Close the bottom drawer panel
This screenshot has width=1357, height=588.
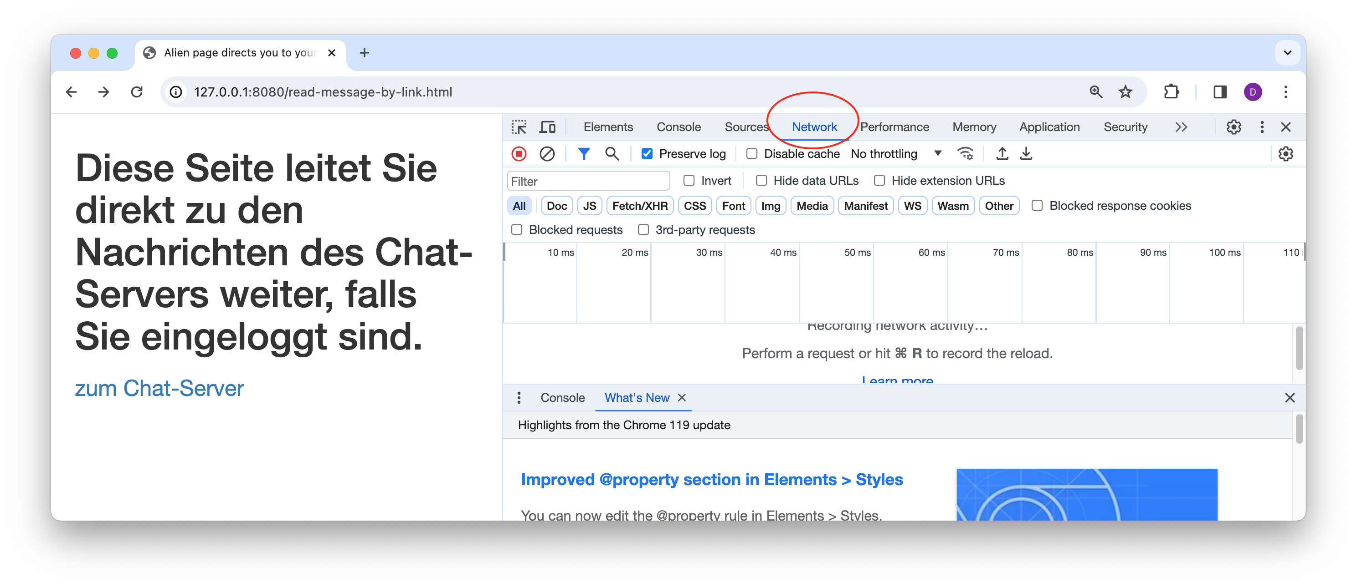(1289, 398)
